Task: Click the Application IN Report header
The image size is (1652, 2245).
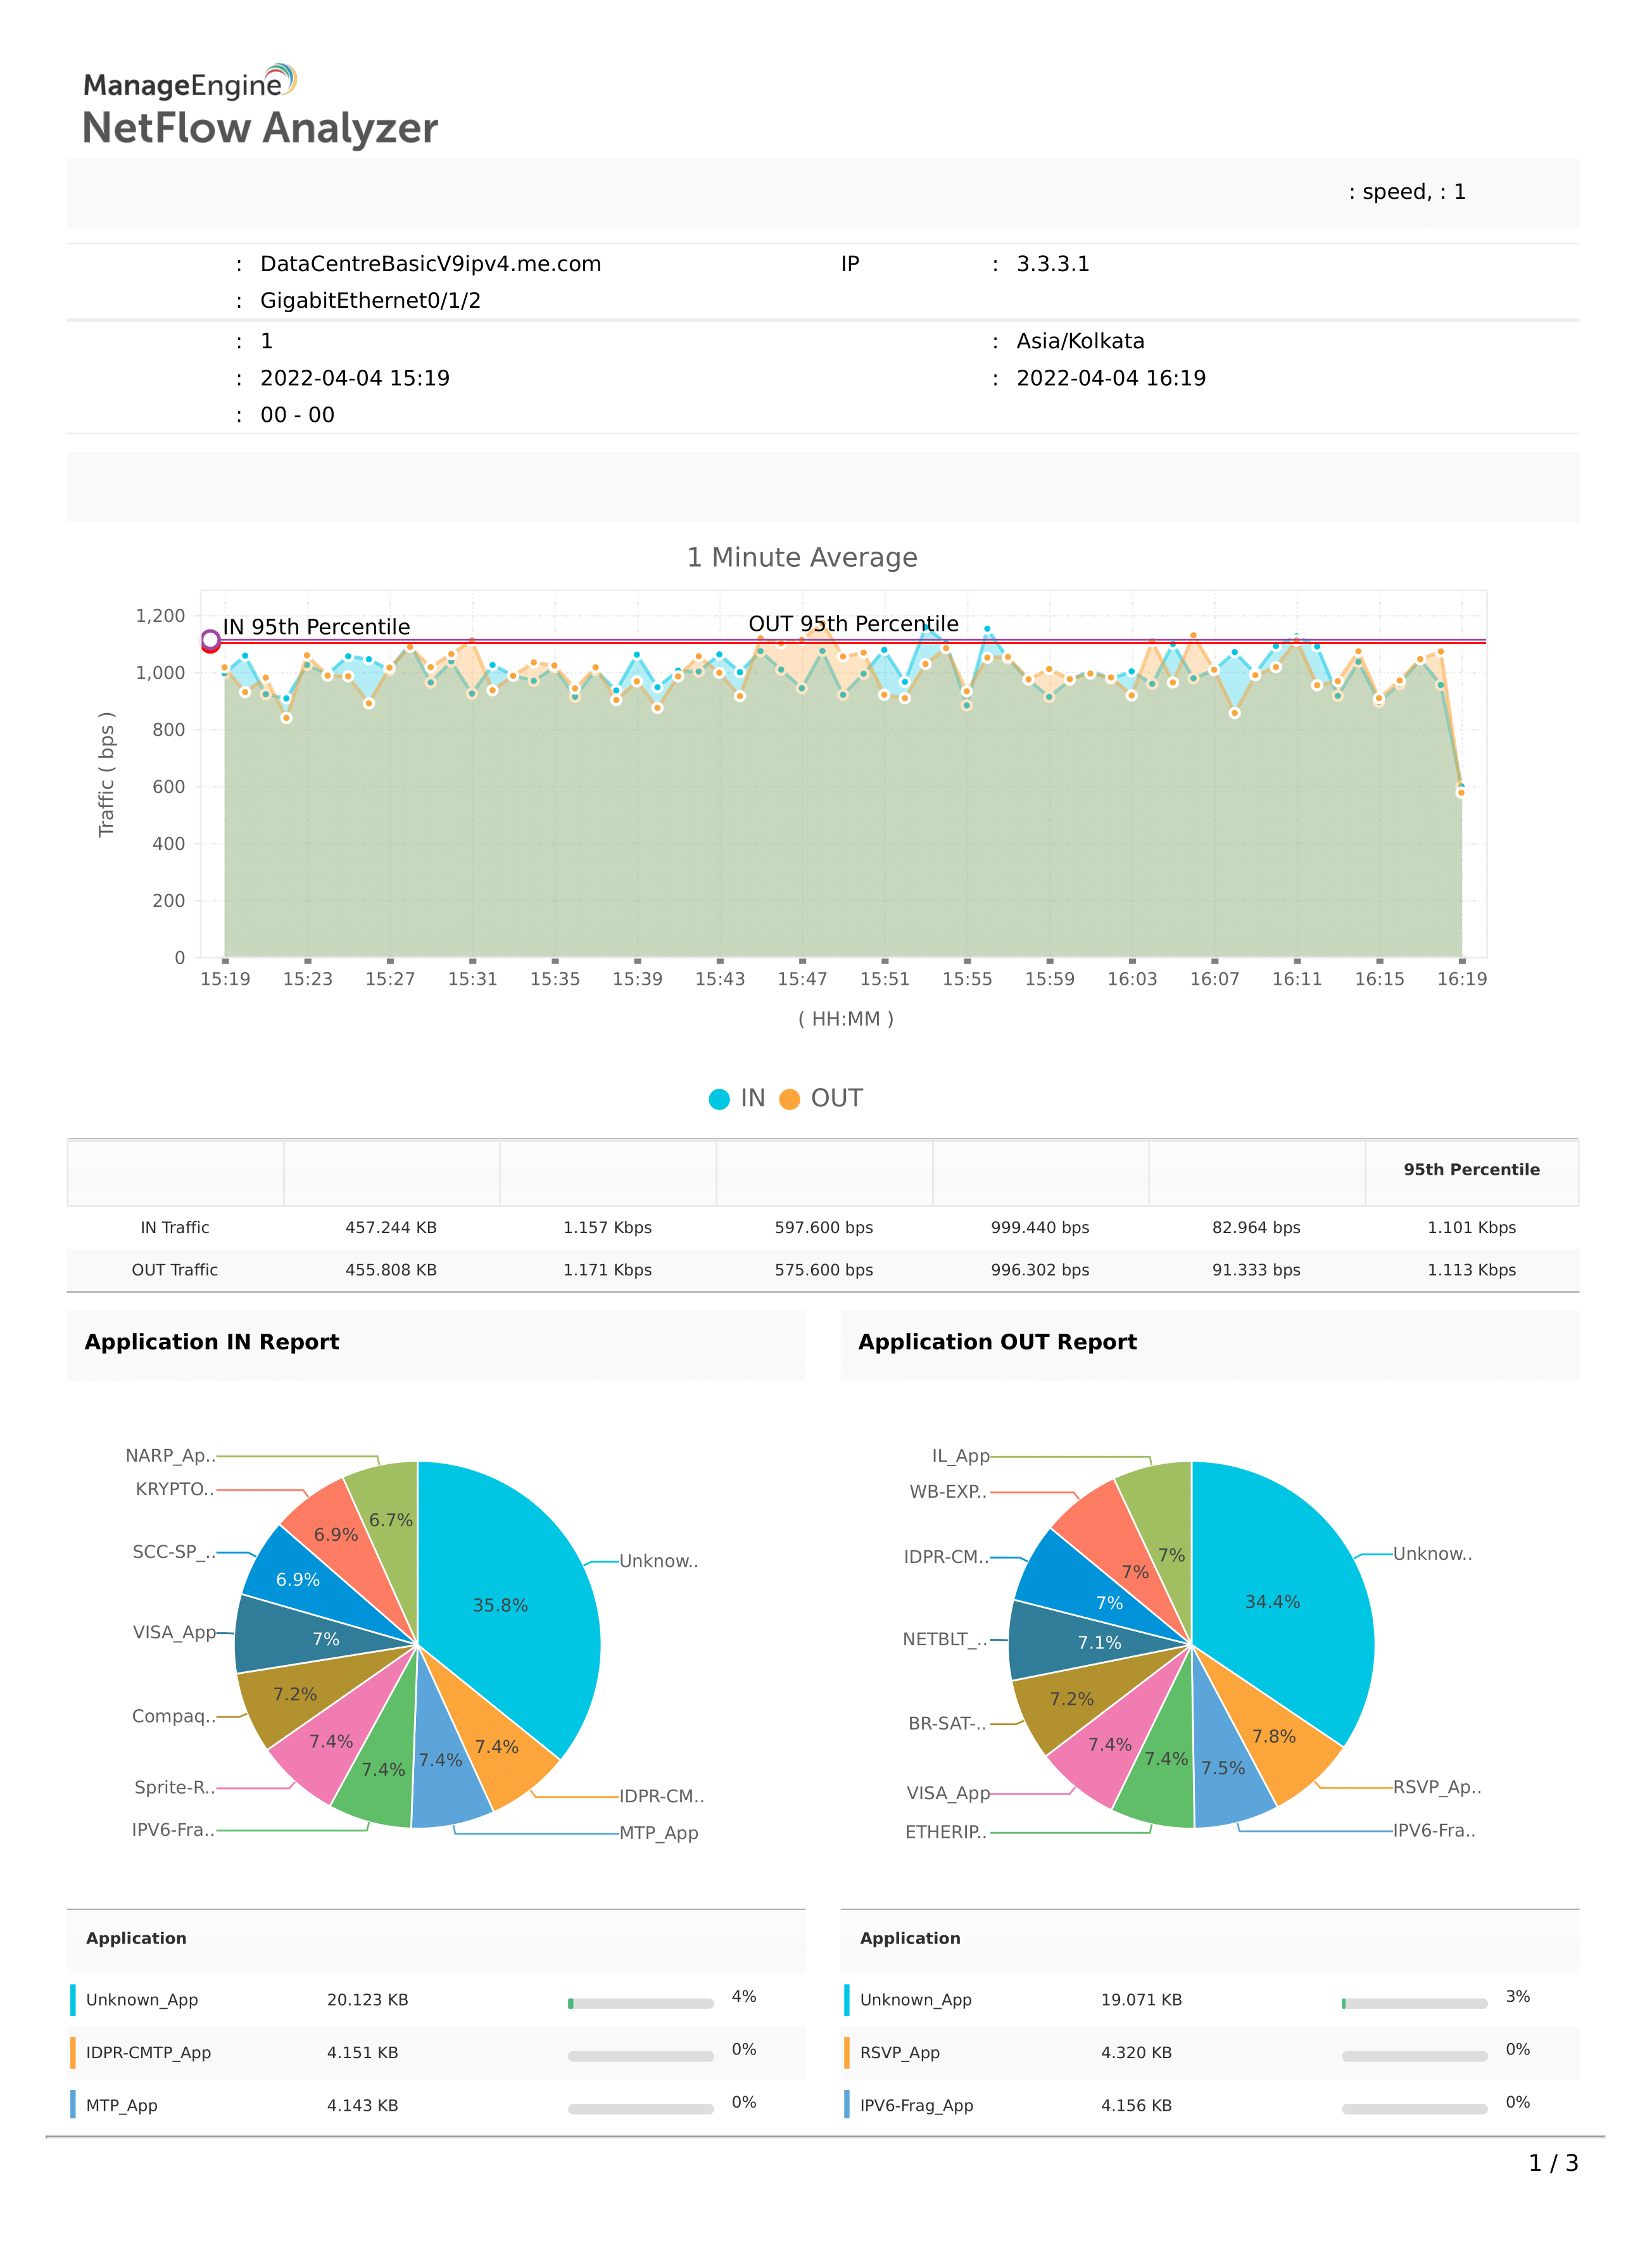Action: coord(212,1342)
